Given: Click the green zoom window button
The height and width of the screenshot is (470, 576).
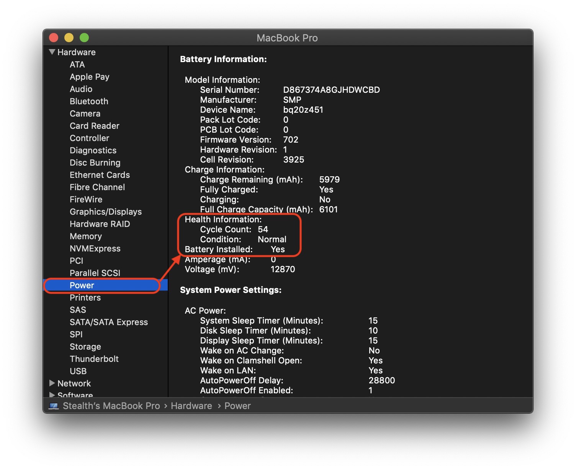Looking at the screenshot, I should (84, 38).
